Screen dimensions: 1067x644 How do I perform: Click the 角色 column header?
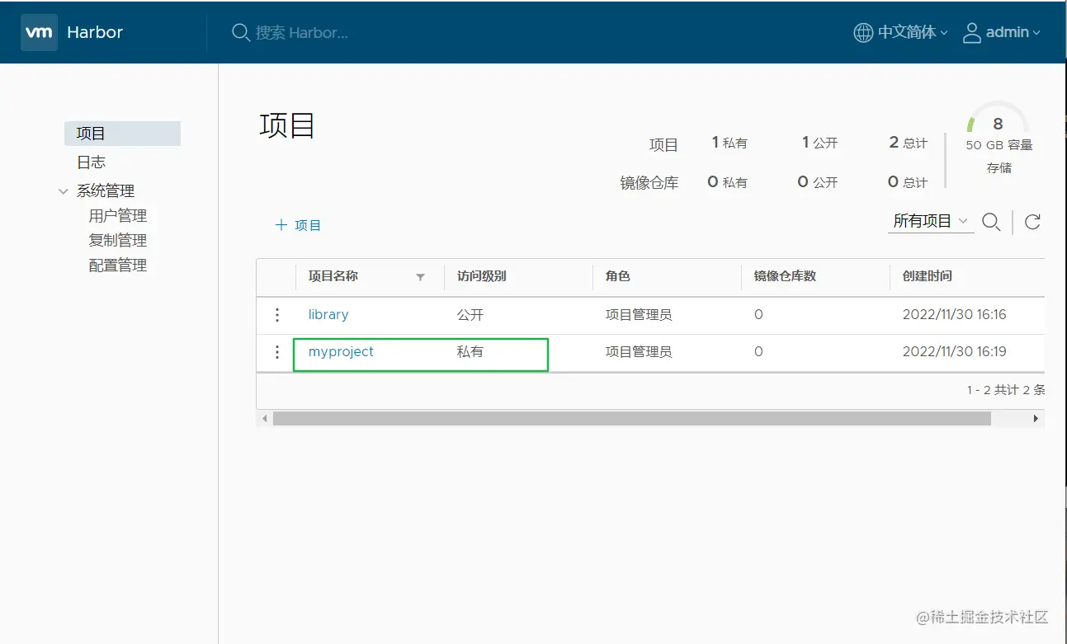[x=618, y=276]
